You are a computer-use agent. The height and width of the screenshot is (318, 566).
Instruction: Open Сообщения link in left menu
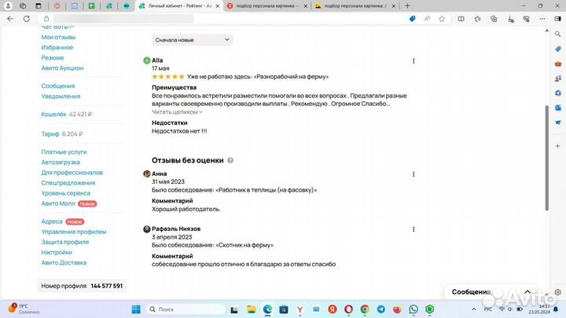click(57, 86)
